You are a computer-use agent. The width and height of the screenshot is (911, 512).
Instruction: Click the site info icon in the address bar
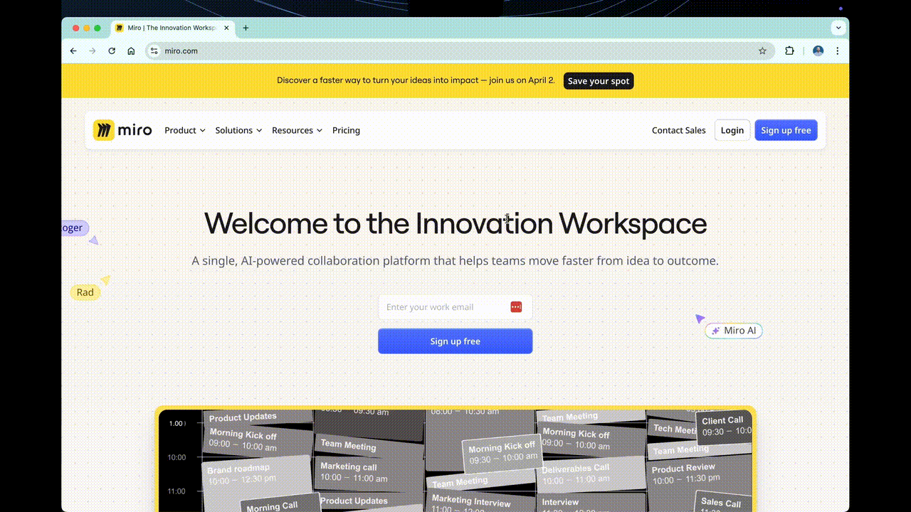point(154,51)
